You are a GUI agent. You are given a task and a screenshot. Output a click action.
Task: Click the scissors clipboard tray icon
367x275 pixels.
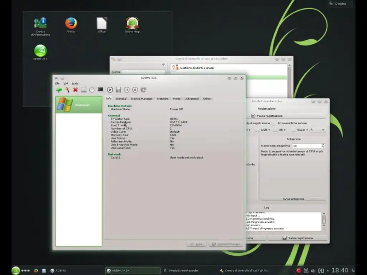tap(306, 271)
